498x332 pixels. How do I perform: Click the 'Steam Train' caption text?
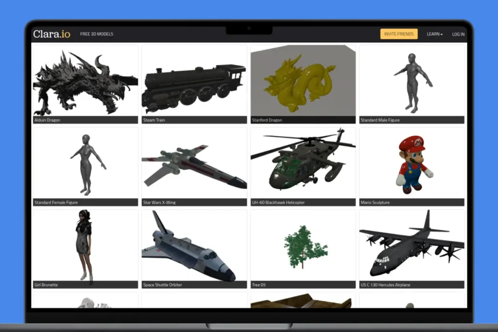[x=154, y=120]
